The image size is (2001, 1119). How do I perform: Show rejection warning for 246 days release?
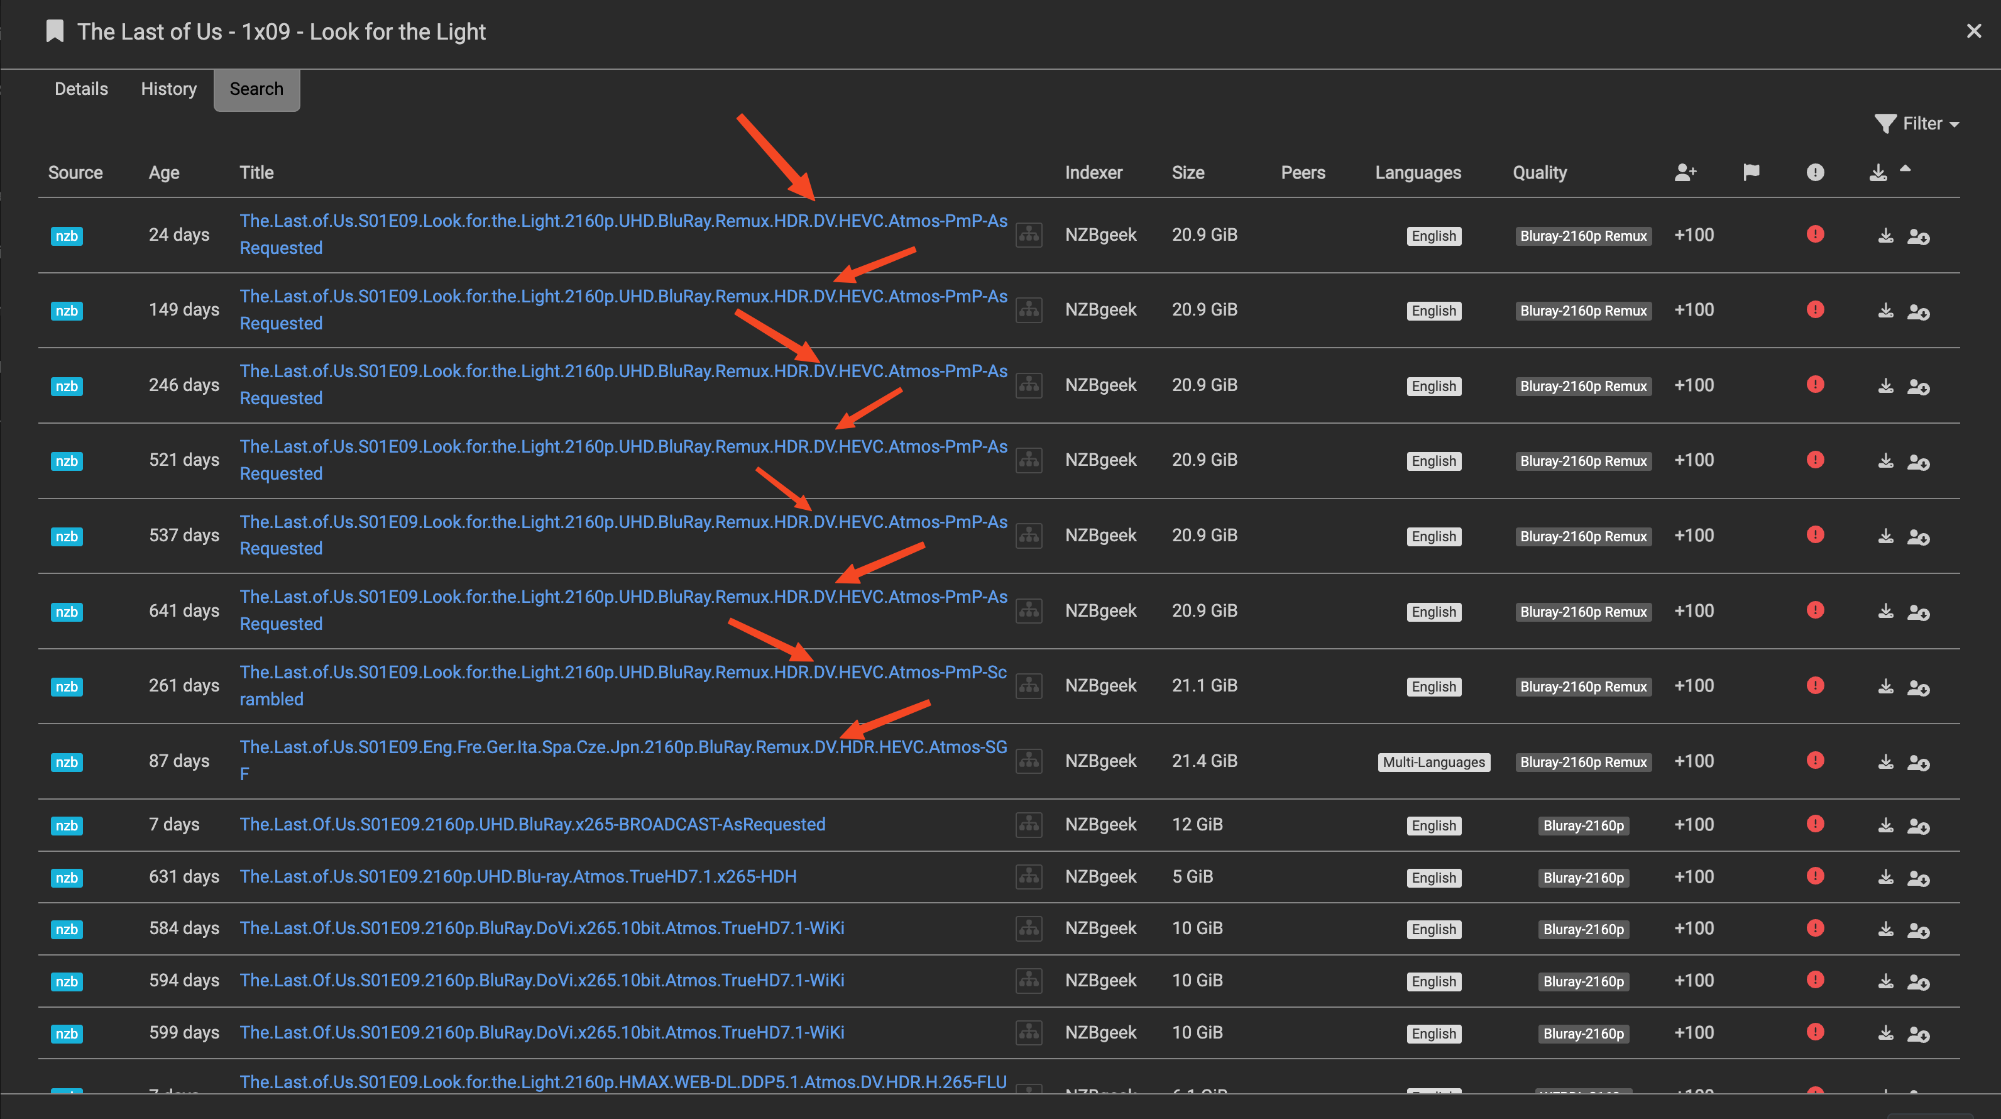(1814, 385)
